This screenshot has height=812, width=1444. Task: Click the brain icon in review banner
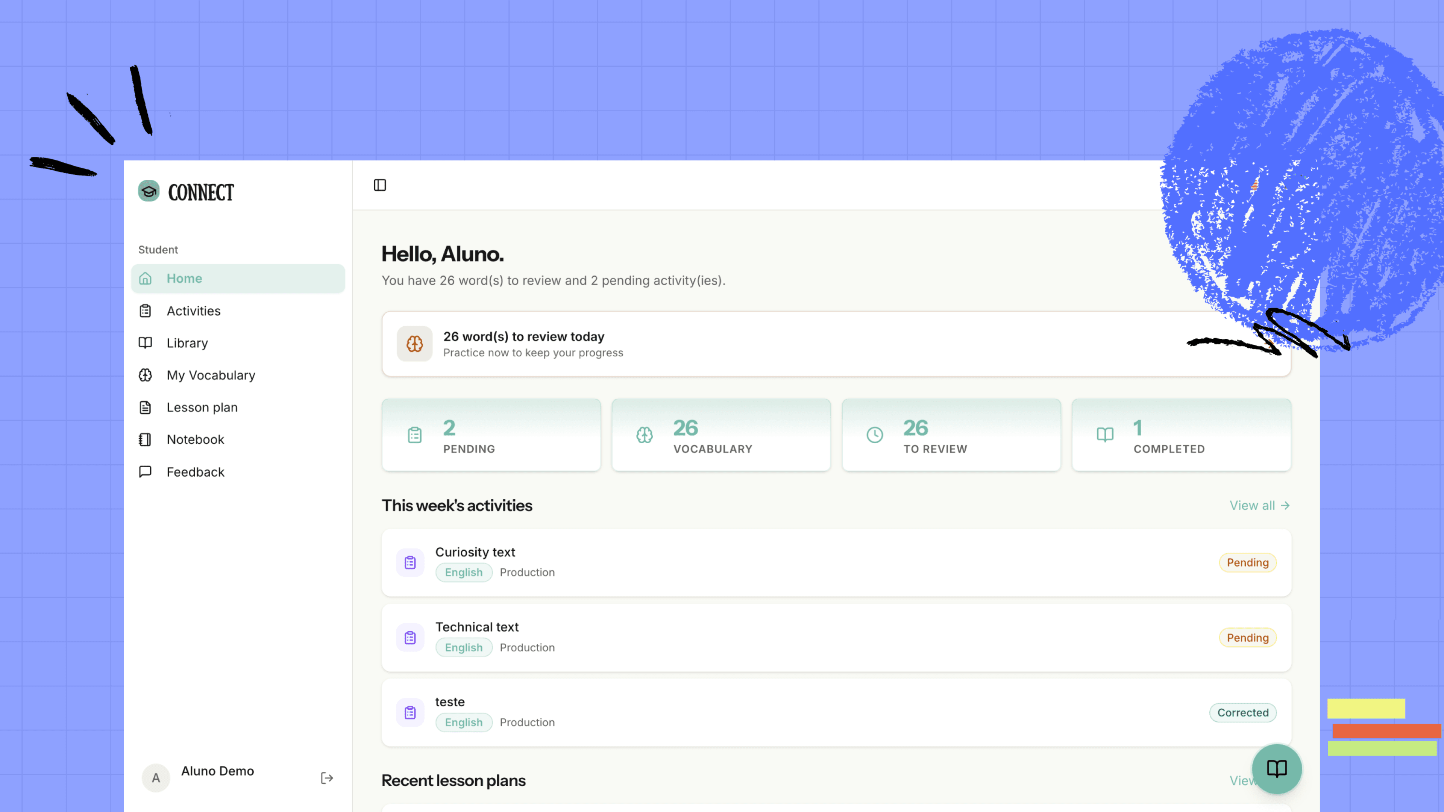click(414, 344)
